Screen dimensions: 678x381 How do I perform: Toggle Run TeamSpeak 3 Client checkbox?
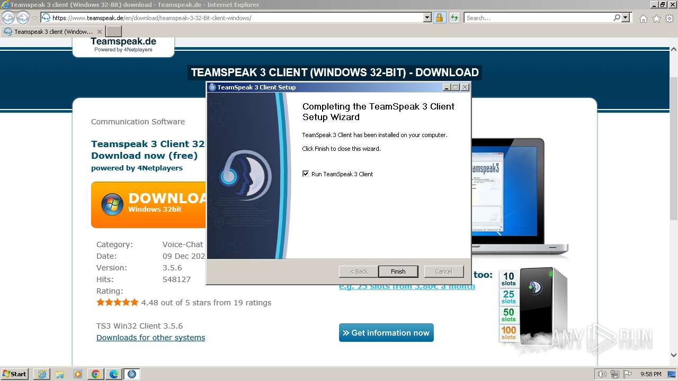306,174
